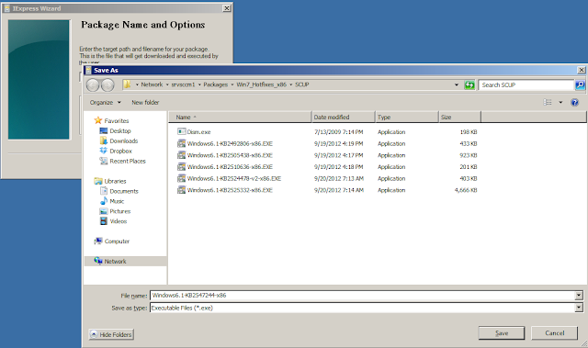
Task: Click the folder icon in the address bar
Action: [128, 84]
